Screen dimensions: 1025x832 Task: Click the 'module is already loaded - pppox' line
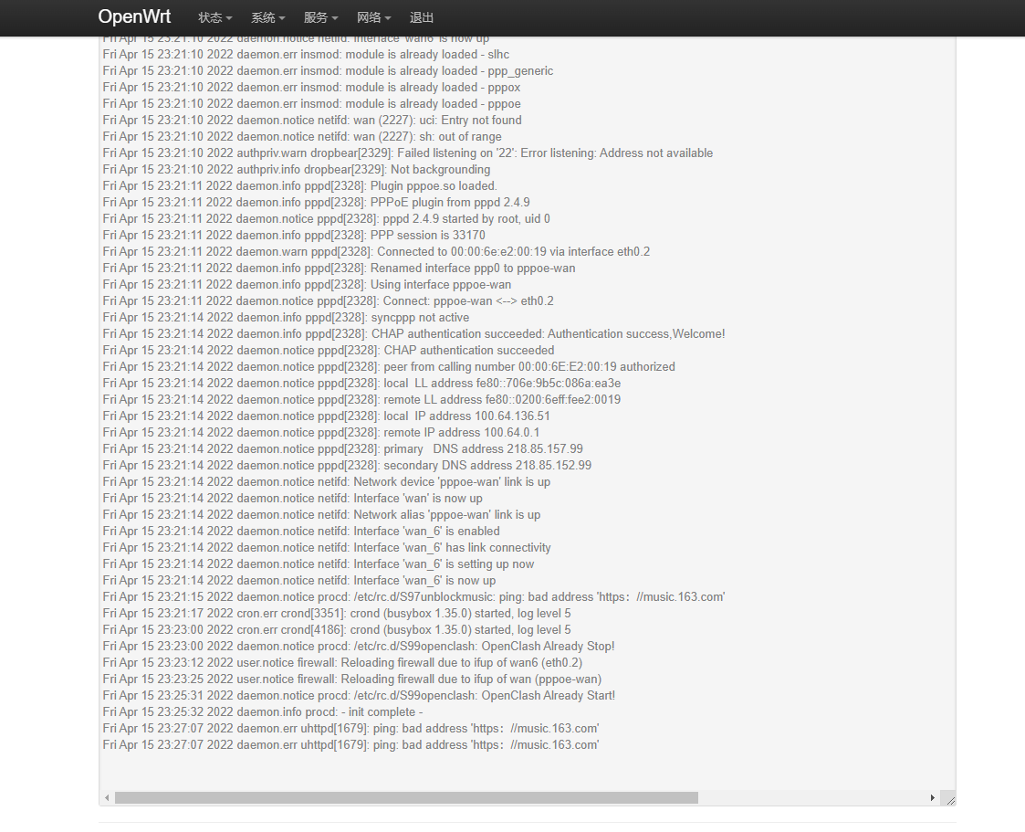[311, 87]
